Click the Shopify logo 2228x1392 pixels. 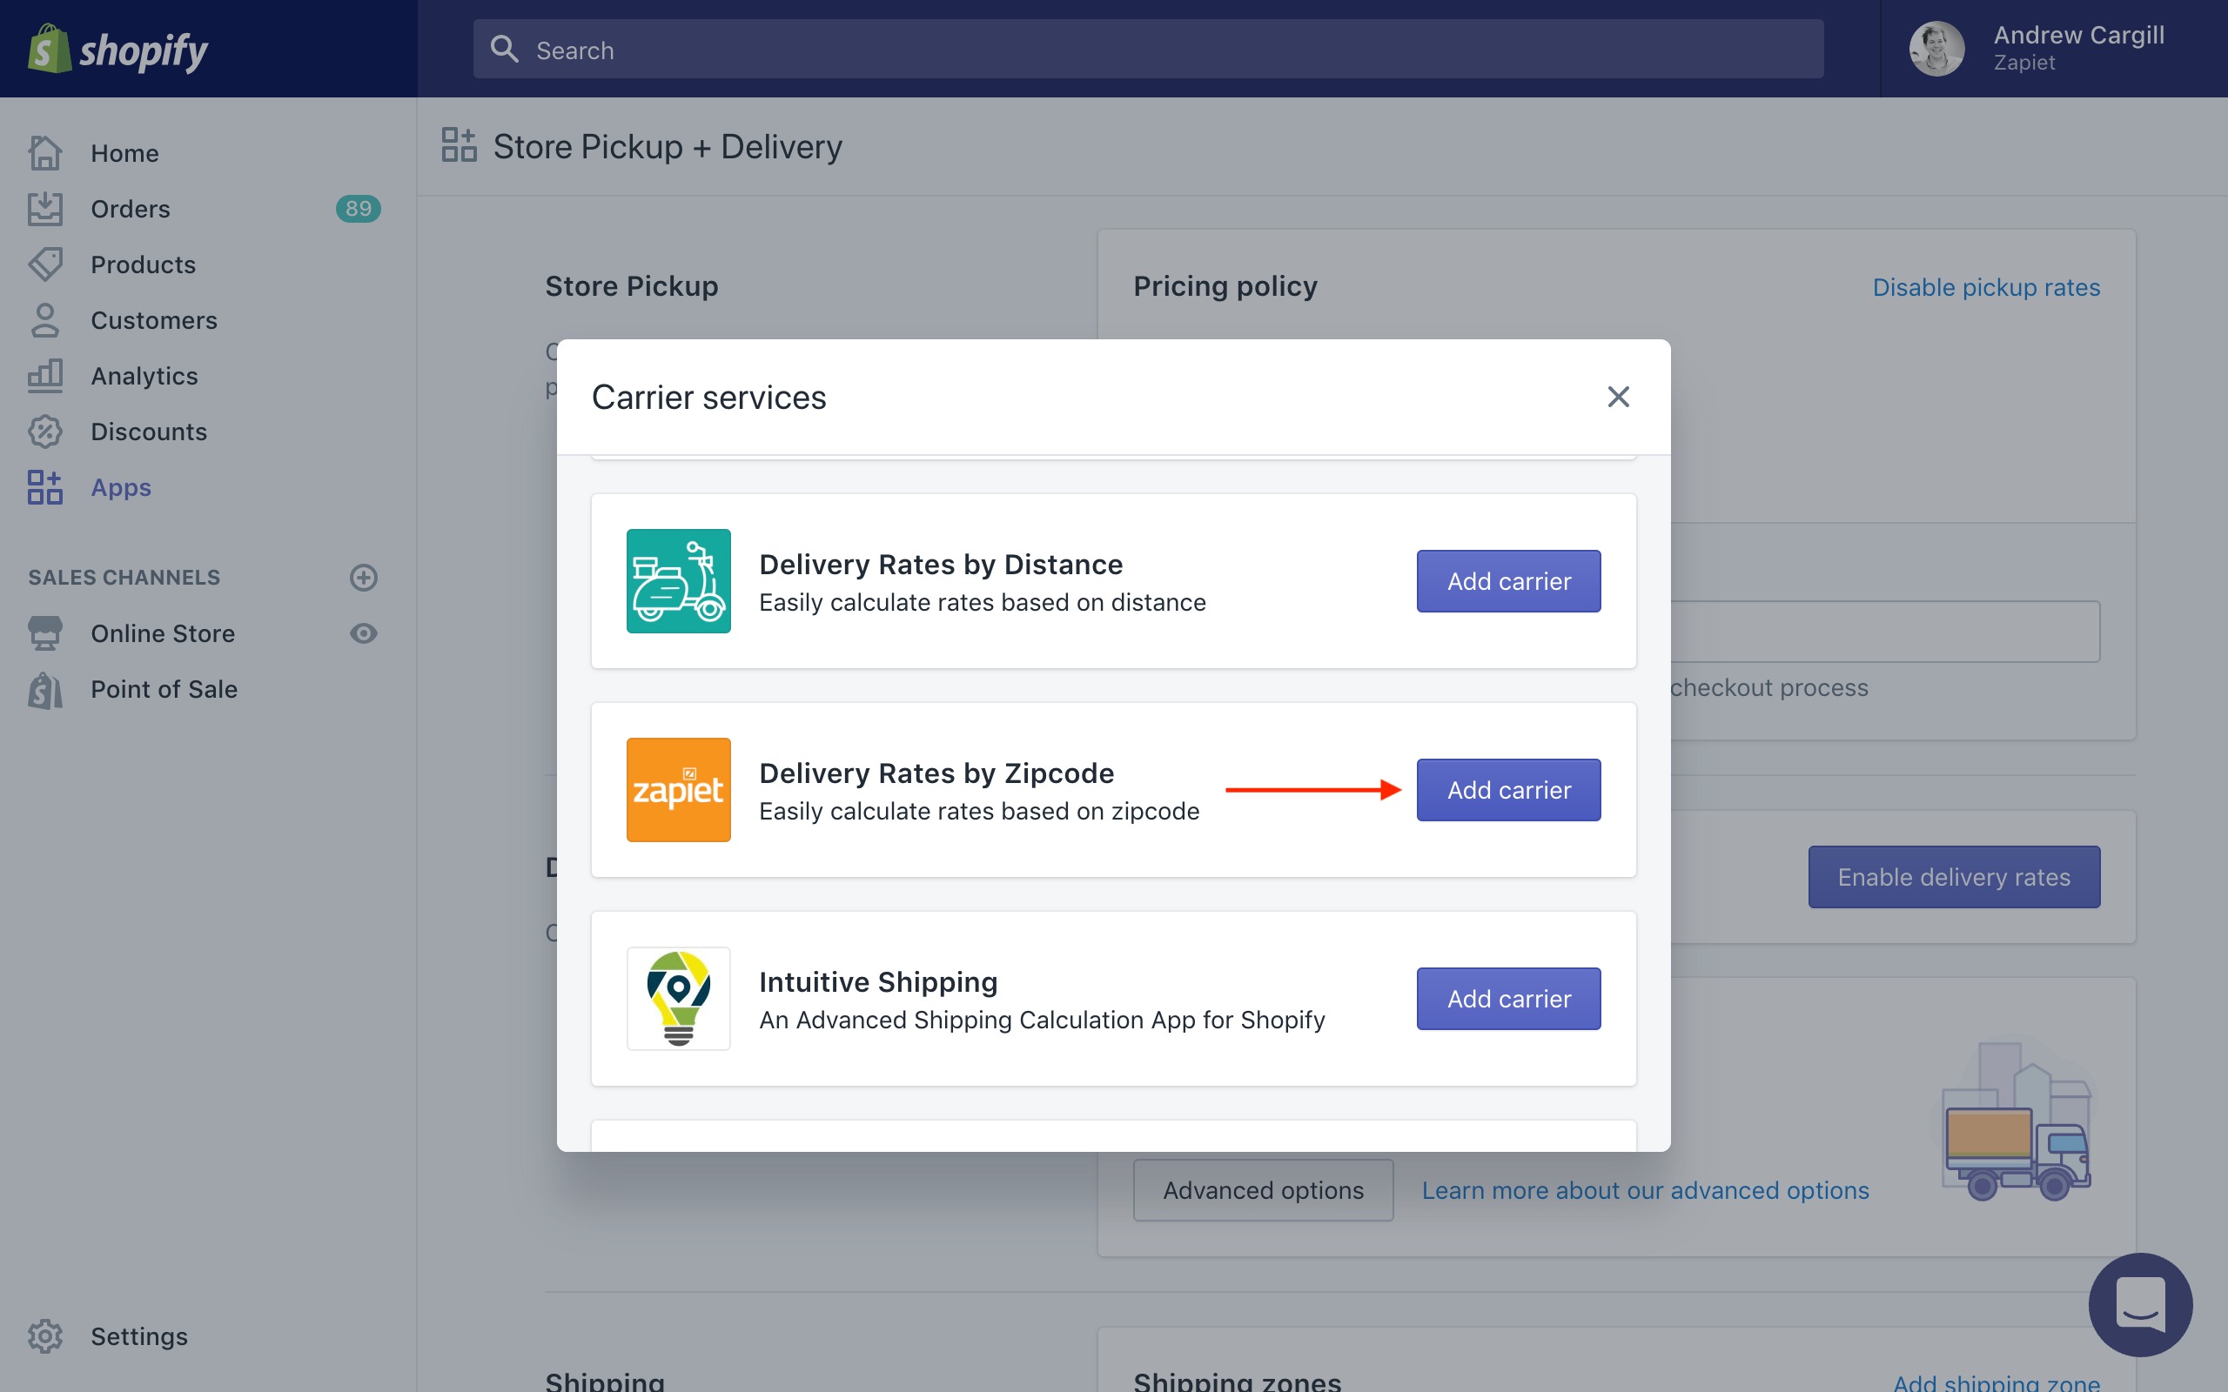tap(117, 49)
